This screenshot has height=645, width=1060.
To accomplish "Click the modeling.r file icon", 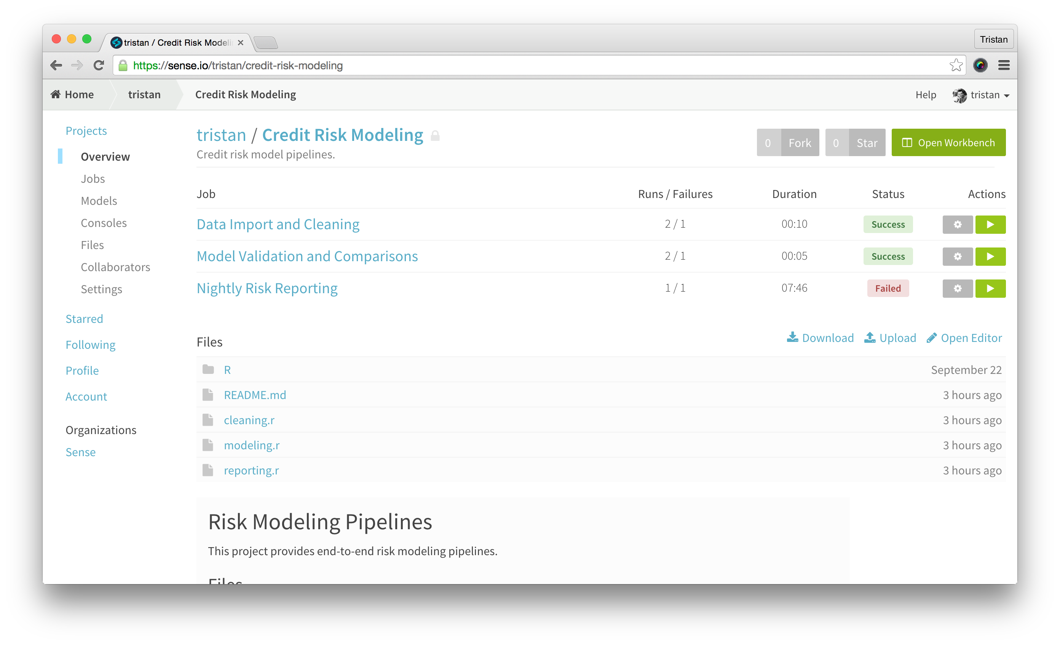I will click(208, 444).
